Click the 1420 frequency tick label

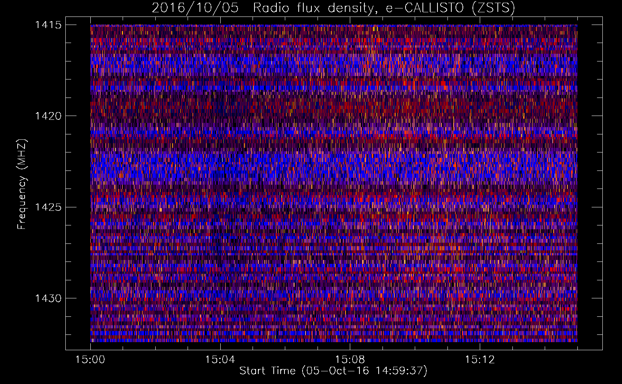[x=48, y=116]
